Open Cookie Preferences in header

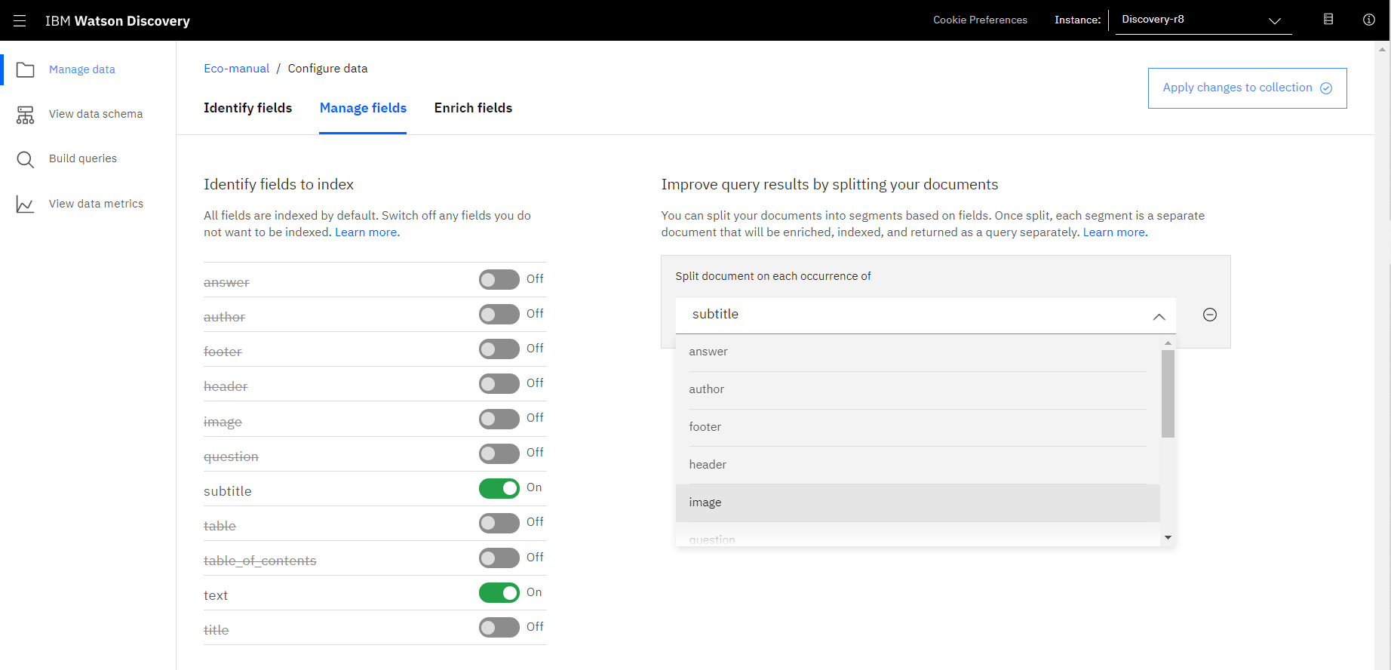980,20
